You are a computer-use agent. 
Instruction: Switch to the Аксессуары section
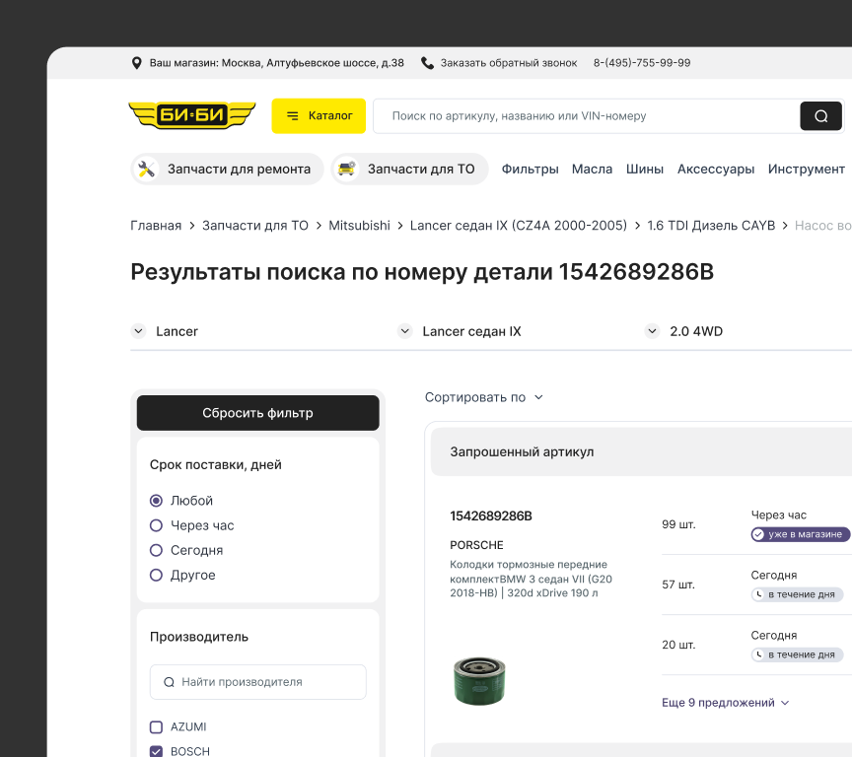click(x=715, y=169)
